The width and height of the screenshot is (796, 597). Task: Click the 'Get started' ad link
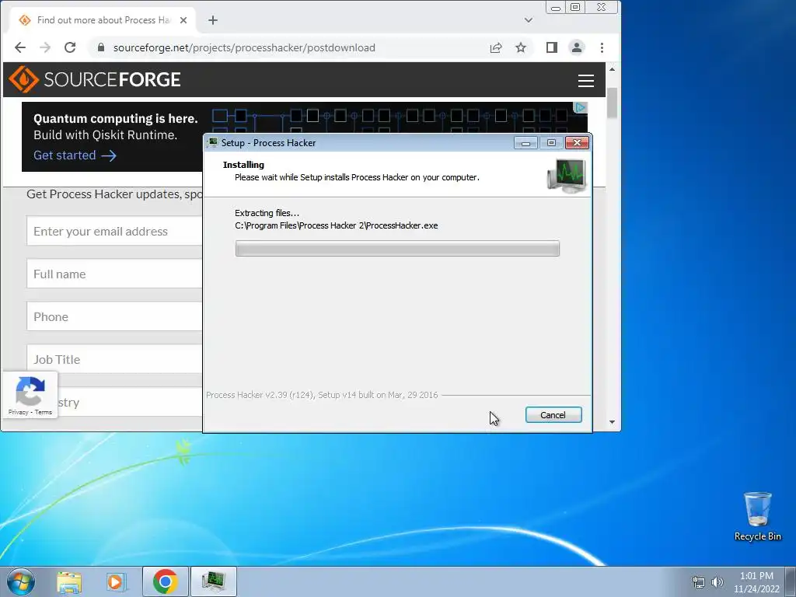[x=75, y=155]
